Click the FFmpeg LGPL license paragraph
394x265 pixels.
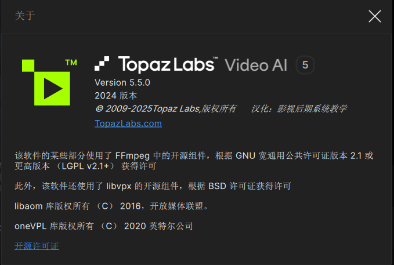tap(194, 161)
